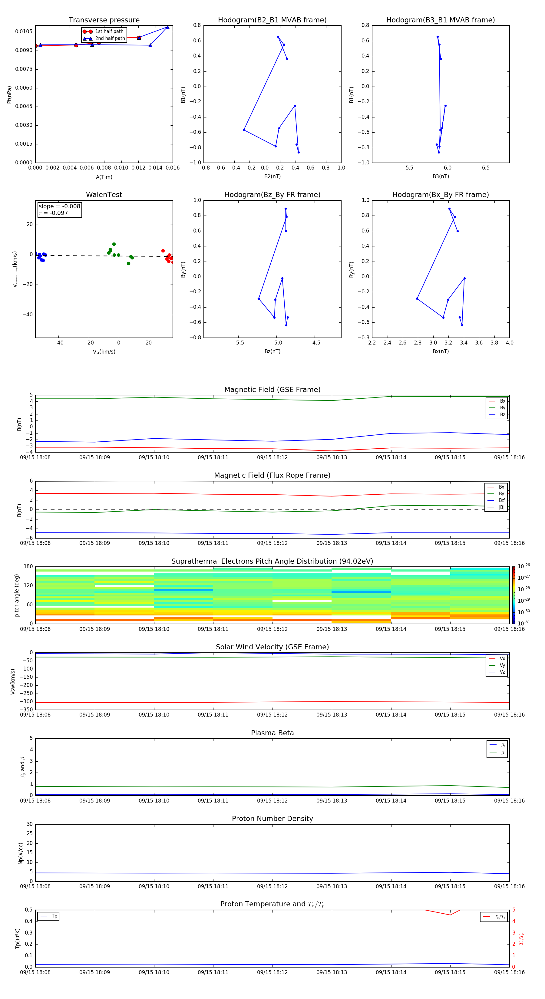Click 'Bx(nT)' x-axis label
This screenshot has width=545, height=999.
pyautogui.click(x=441, y=351)
